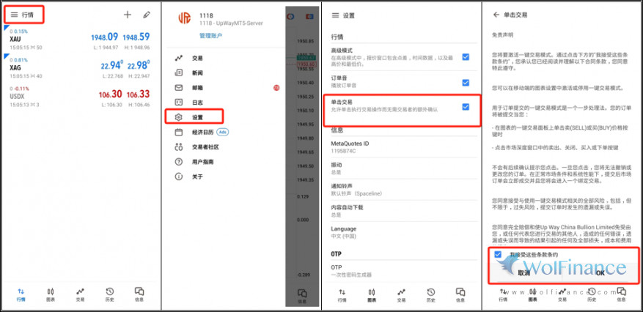The image size is (643, 312).
Task: Toggle the 高级模式 checkbox
Action: pos(466,57)
